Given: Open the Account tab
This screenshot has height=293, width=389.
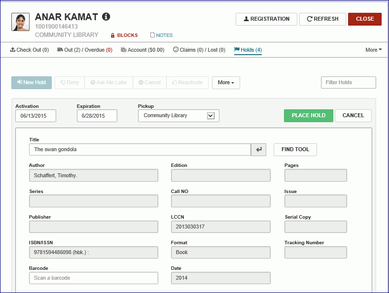Looking at the screenshot, I should coord(142,50).
